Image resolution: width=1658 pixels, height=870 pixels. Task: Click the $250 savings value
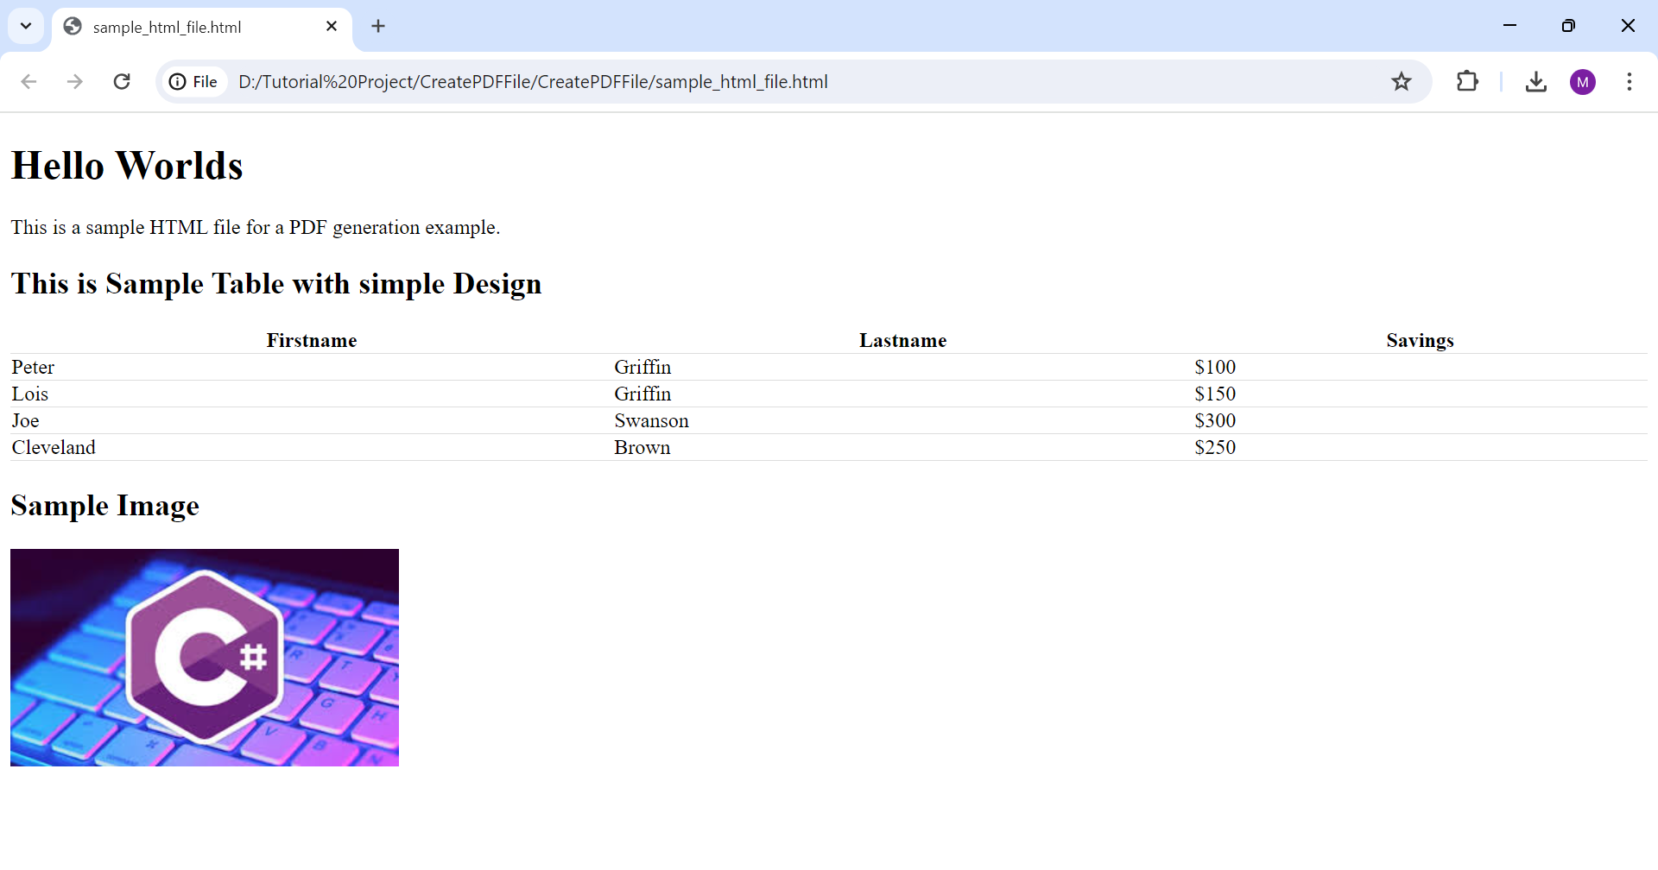(1215, 447)
